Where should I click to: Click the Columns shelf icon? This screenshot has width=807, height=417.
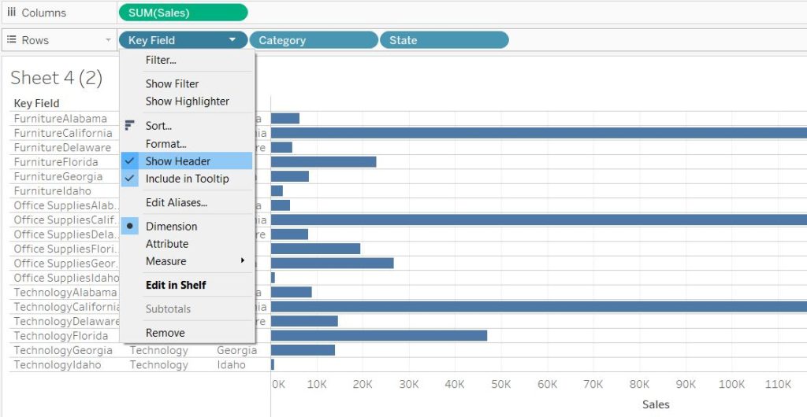[12, 13]
